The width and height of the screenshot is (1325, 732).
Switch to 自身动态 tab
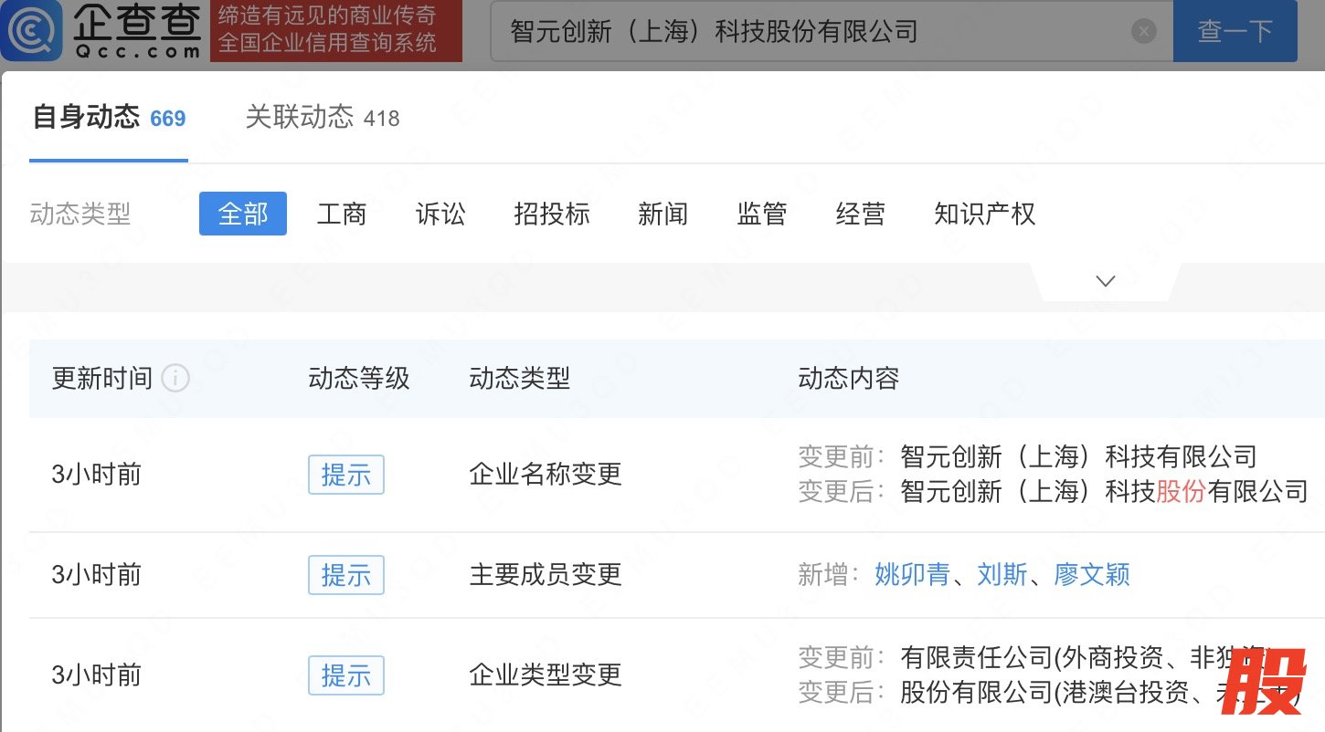point(109,118)
